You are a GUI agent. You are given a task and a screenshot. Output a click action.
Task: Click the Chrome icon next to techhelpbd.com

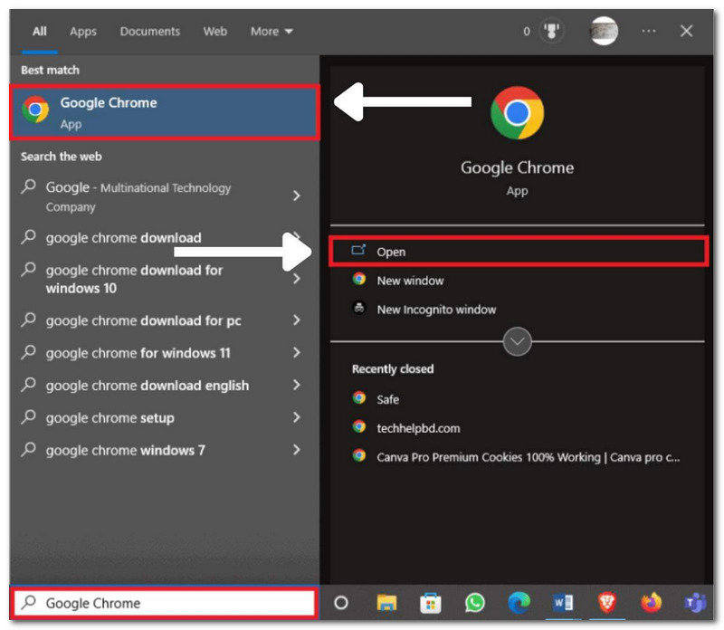[x=358, y=426]
